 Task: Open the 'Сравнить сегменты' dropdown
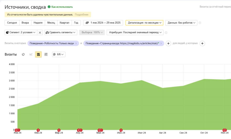click(60, 32)
